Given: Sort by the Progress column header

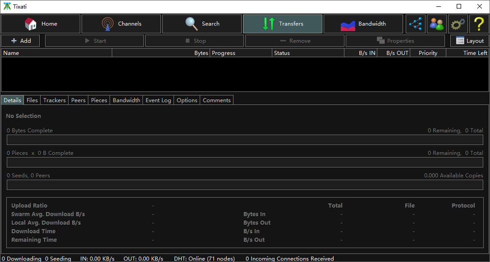Looking at the screenshot, I should point(241,53).
